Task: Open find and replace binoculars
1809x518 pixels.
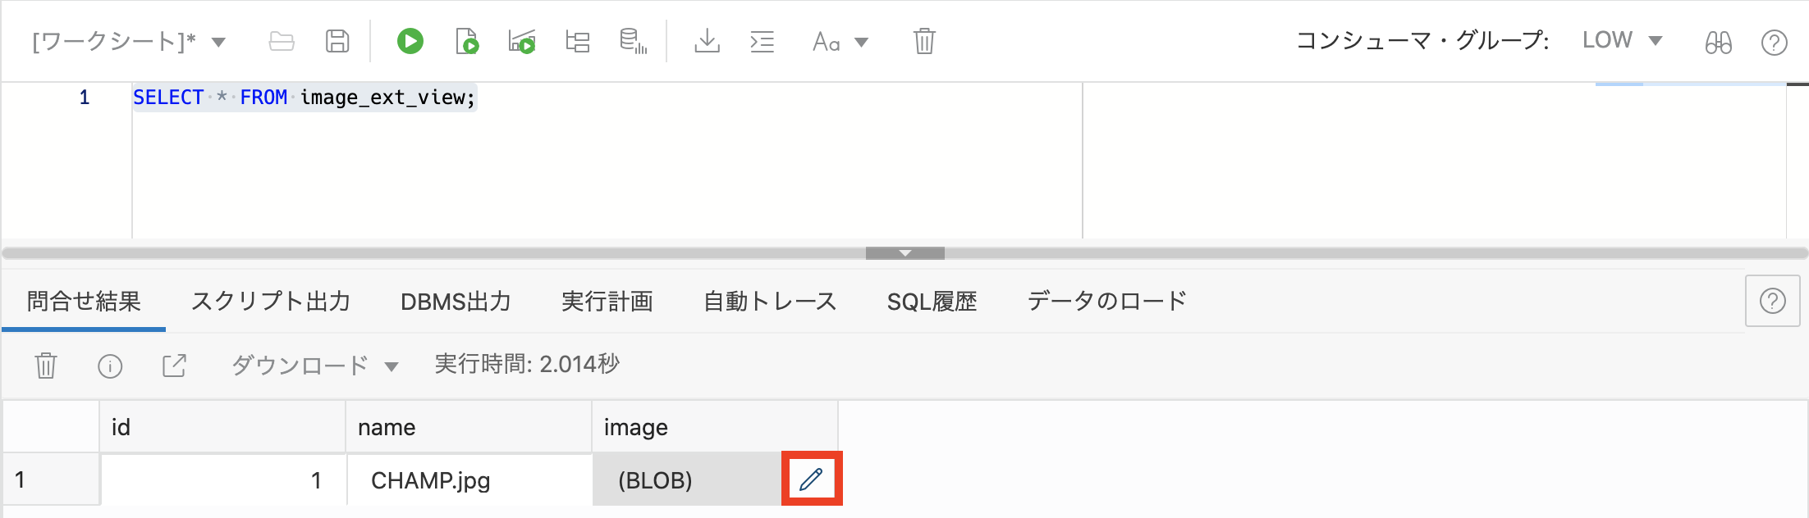Action: tap(1719, 42)
